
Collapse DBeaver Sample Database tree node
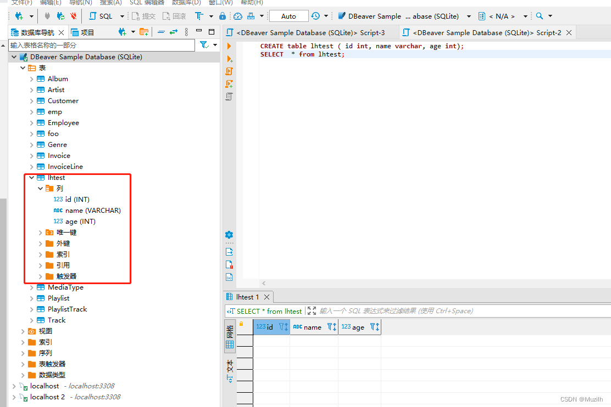point(14,57)
